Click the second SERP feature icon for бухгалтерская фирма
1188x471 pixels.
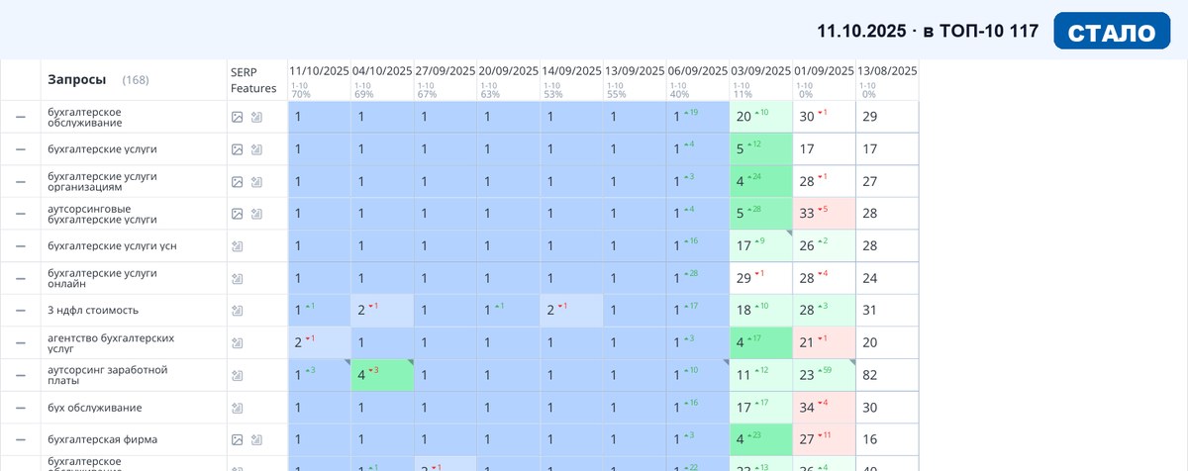pos(256,439)
